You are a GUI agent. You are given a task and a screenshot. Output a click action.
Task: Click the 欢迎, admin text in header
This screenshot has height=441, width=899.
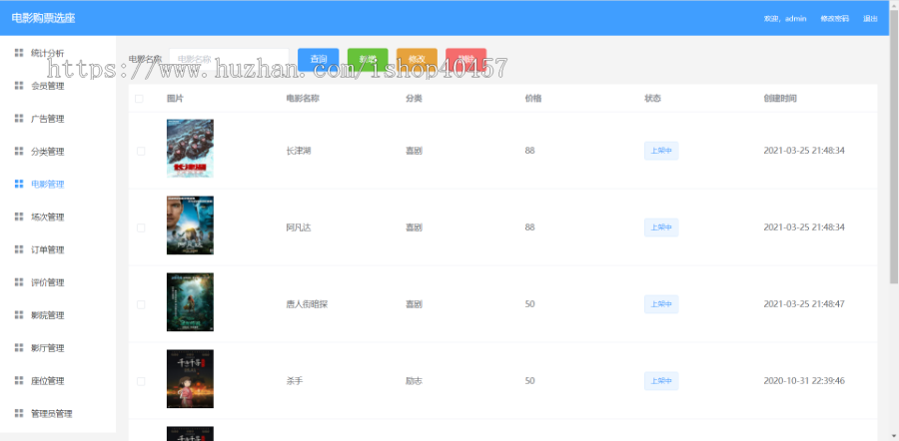coord(785,18)
